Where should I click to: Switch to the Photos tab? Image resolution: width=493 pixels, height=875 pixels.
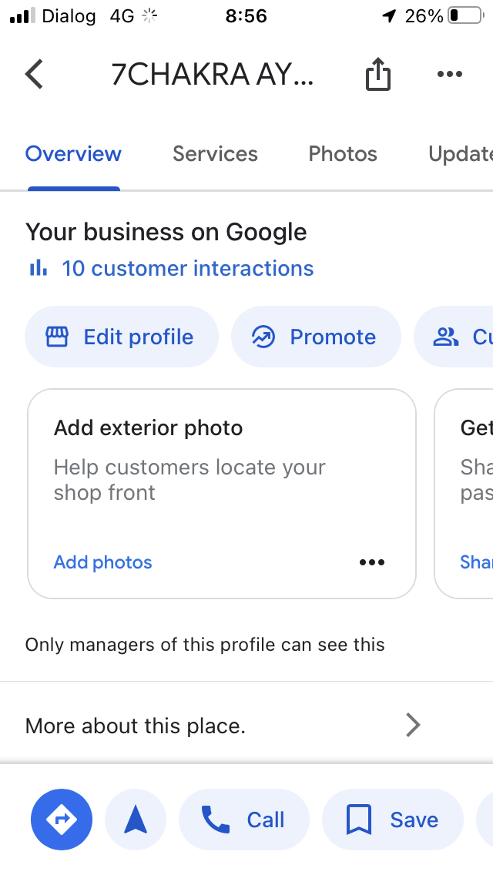point(343,153)
